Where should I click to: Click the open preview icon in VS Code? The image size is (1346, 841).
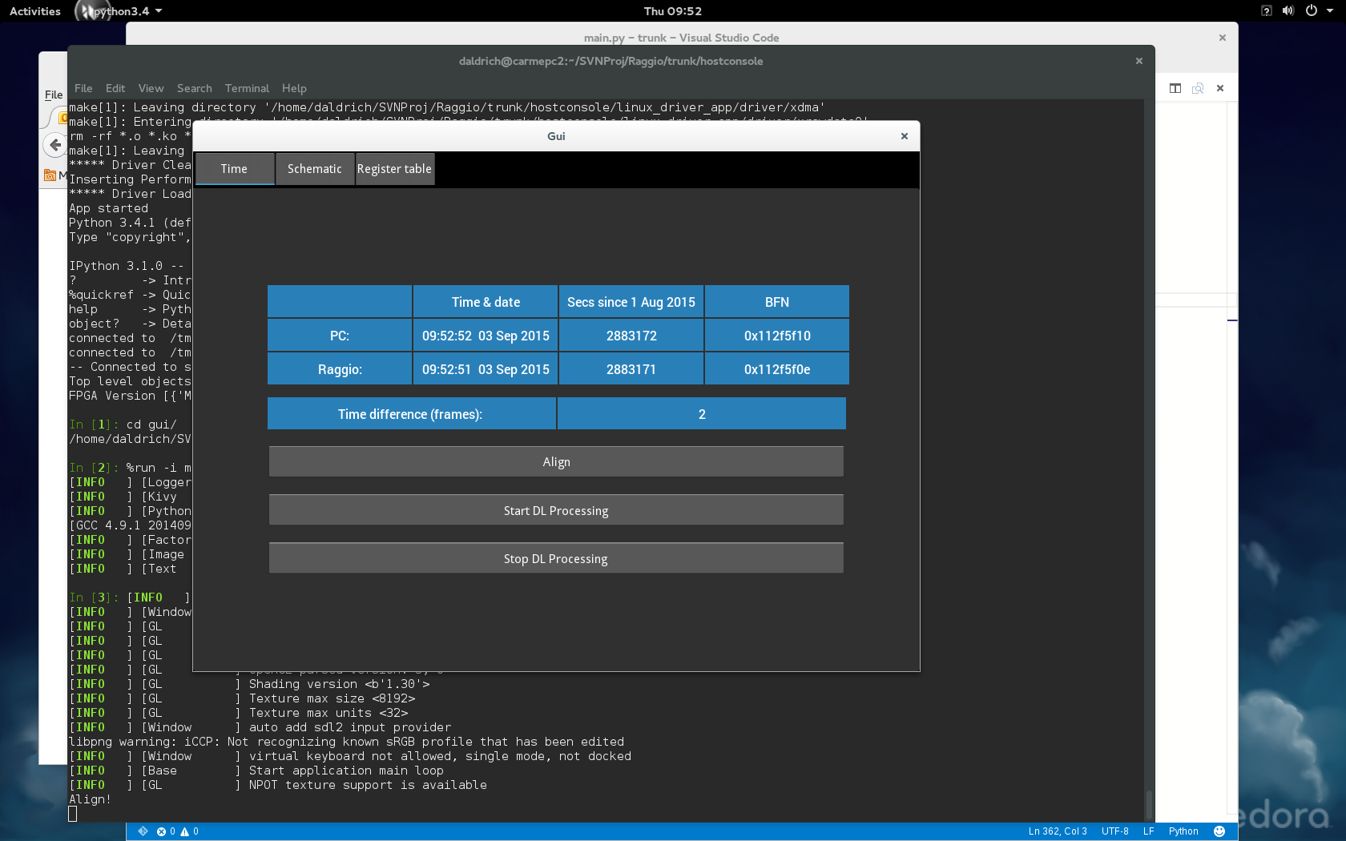click(1198, 88)
